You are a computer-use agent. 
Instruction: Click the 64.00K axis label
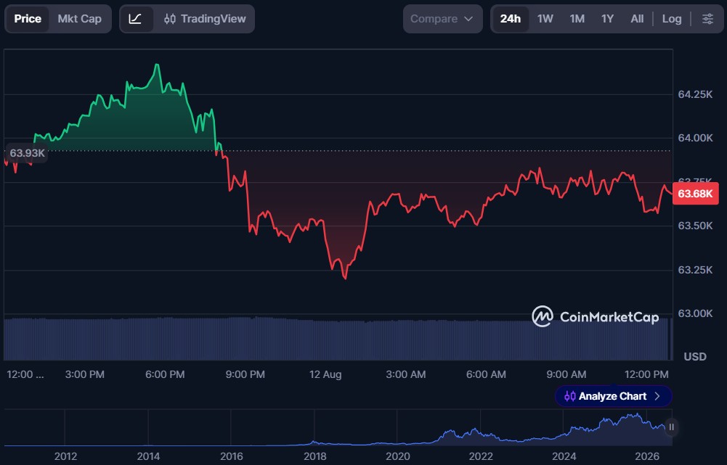click(x=695, y=138)
